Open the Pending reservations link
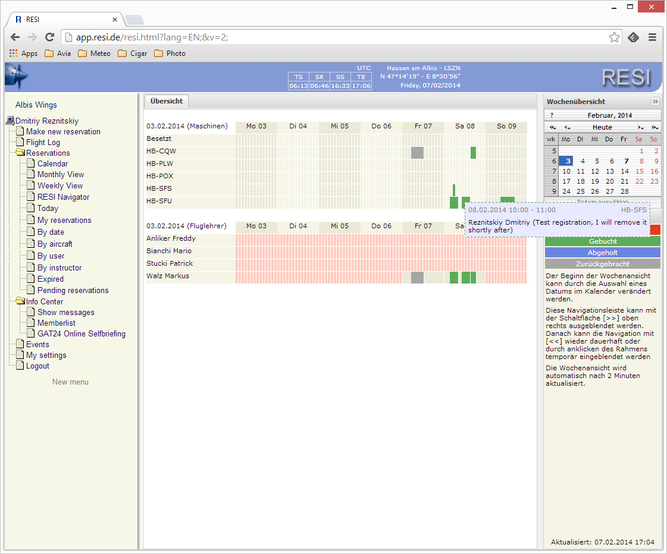Viewport: 667px width, 554px height. click(73, 290)
